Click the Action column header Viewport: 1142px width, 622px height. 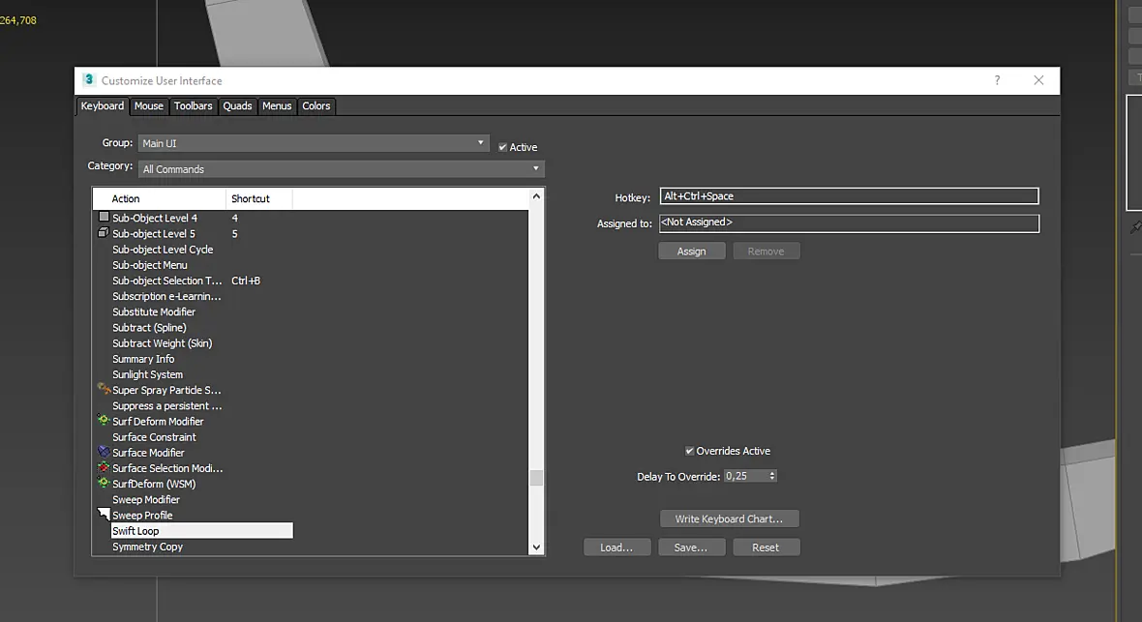click(x=160, y=199)
